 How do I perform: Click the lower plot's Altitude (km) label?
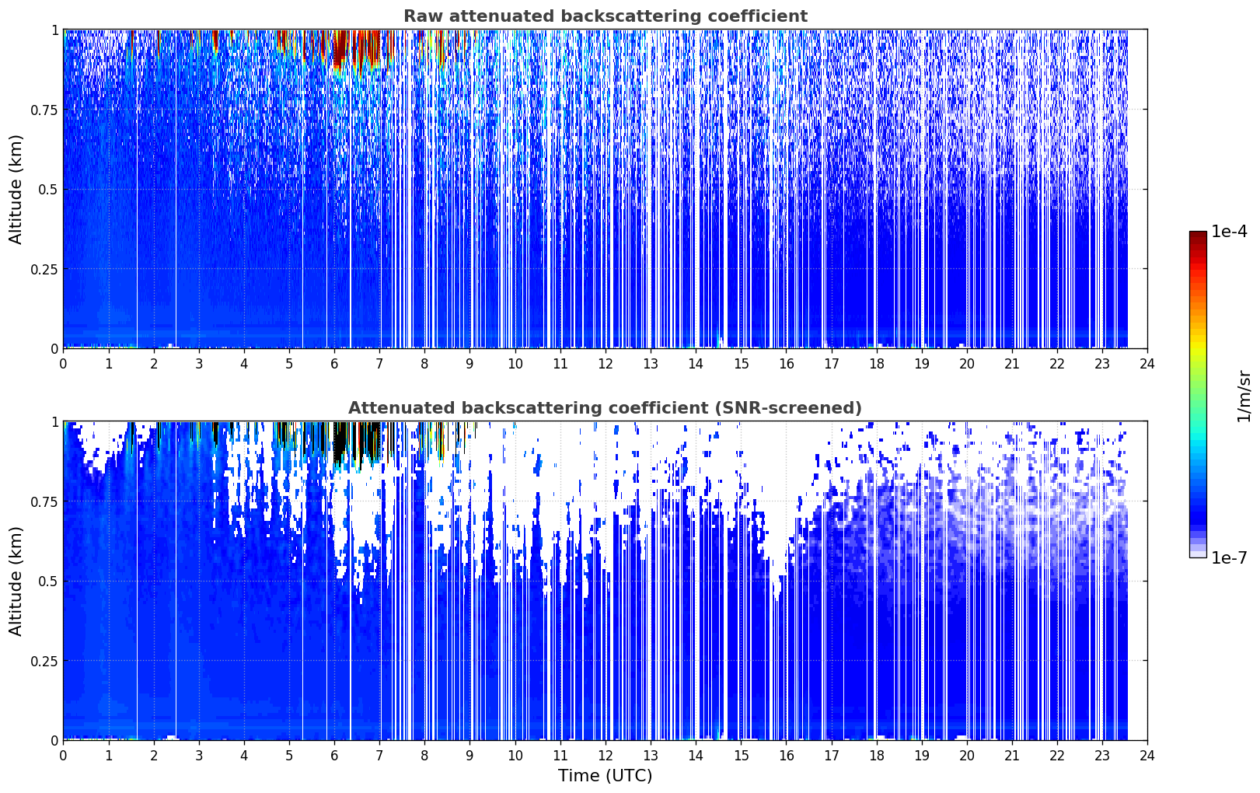click(x=16, y=581)
